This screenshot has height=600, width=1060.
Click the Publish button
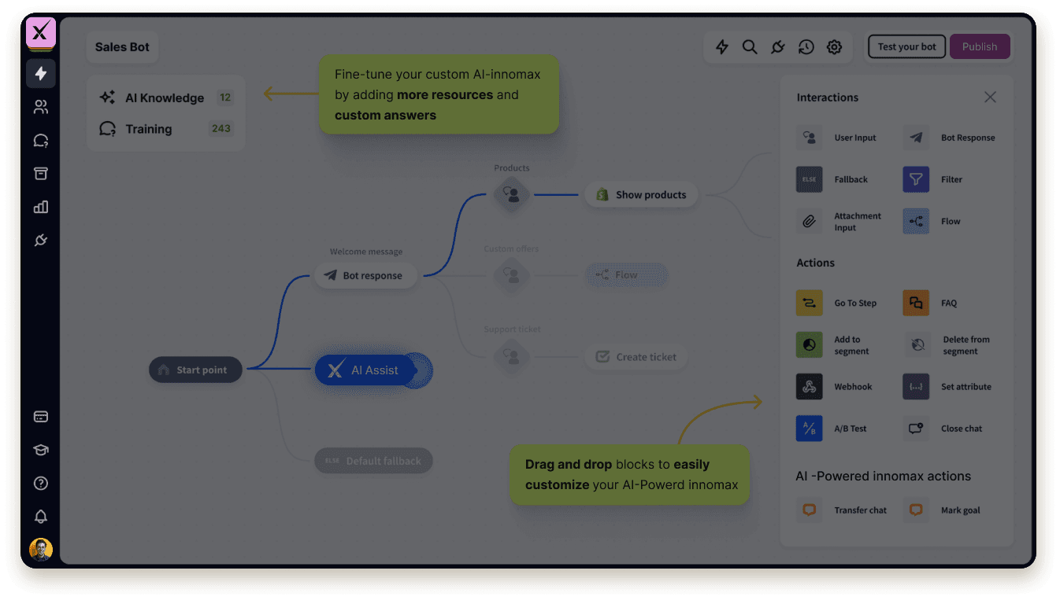point(980,46)
